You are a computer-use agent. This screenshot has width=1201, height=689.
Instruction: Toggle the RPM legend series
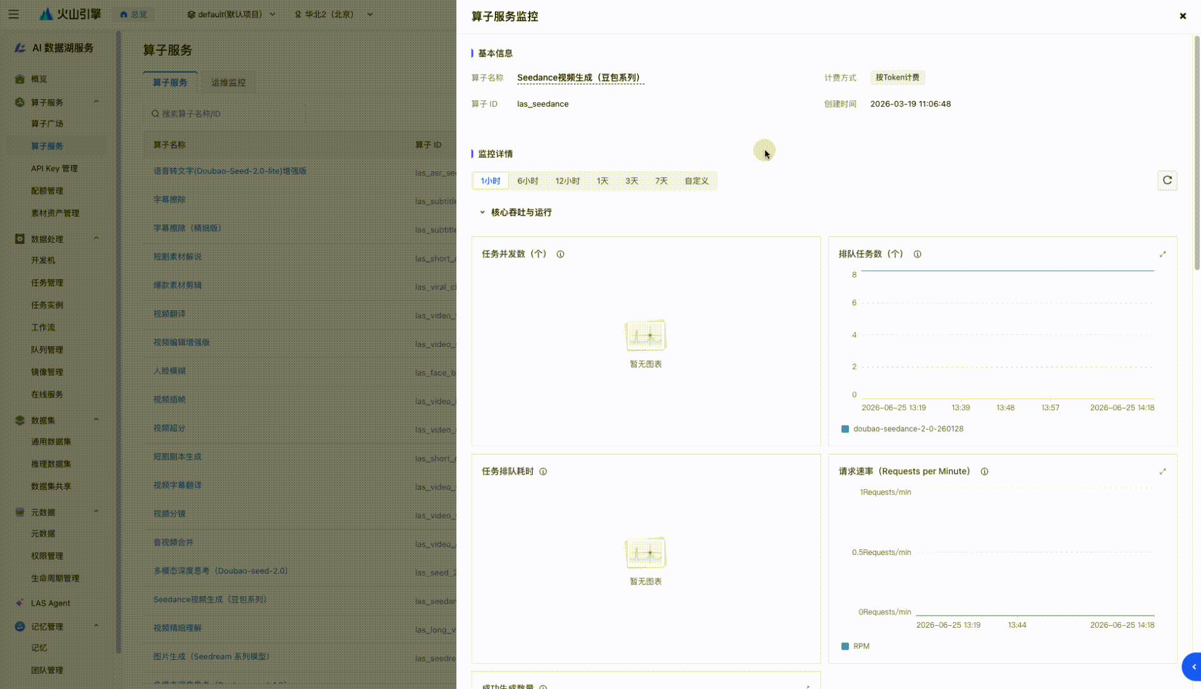point(855,646)
